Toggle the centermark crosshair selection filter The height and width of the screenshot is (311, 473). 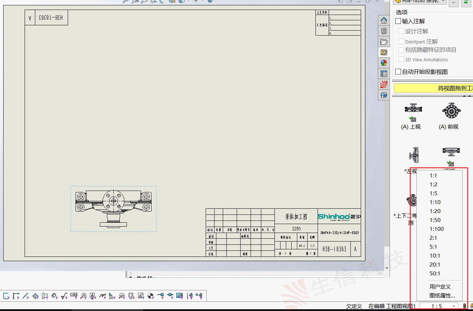point(36,295)
